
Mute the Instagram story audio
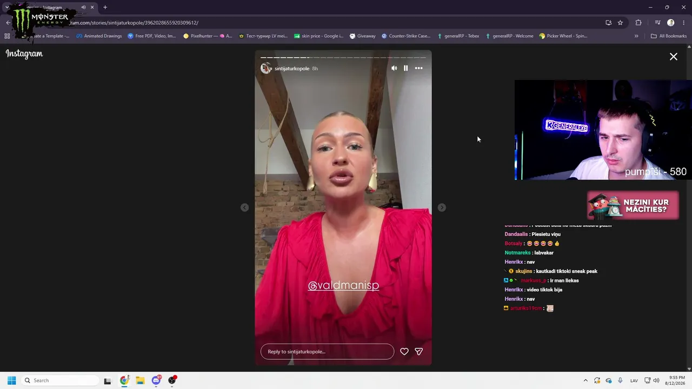click(394, 68)
